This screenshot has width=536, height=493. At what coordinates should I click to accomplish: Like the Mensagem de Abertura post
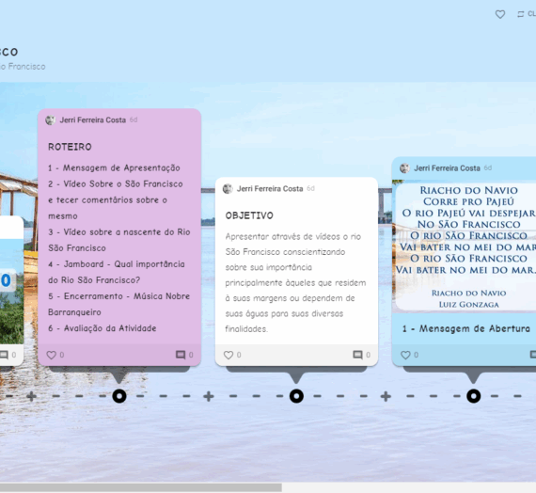pos(405,355)
